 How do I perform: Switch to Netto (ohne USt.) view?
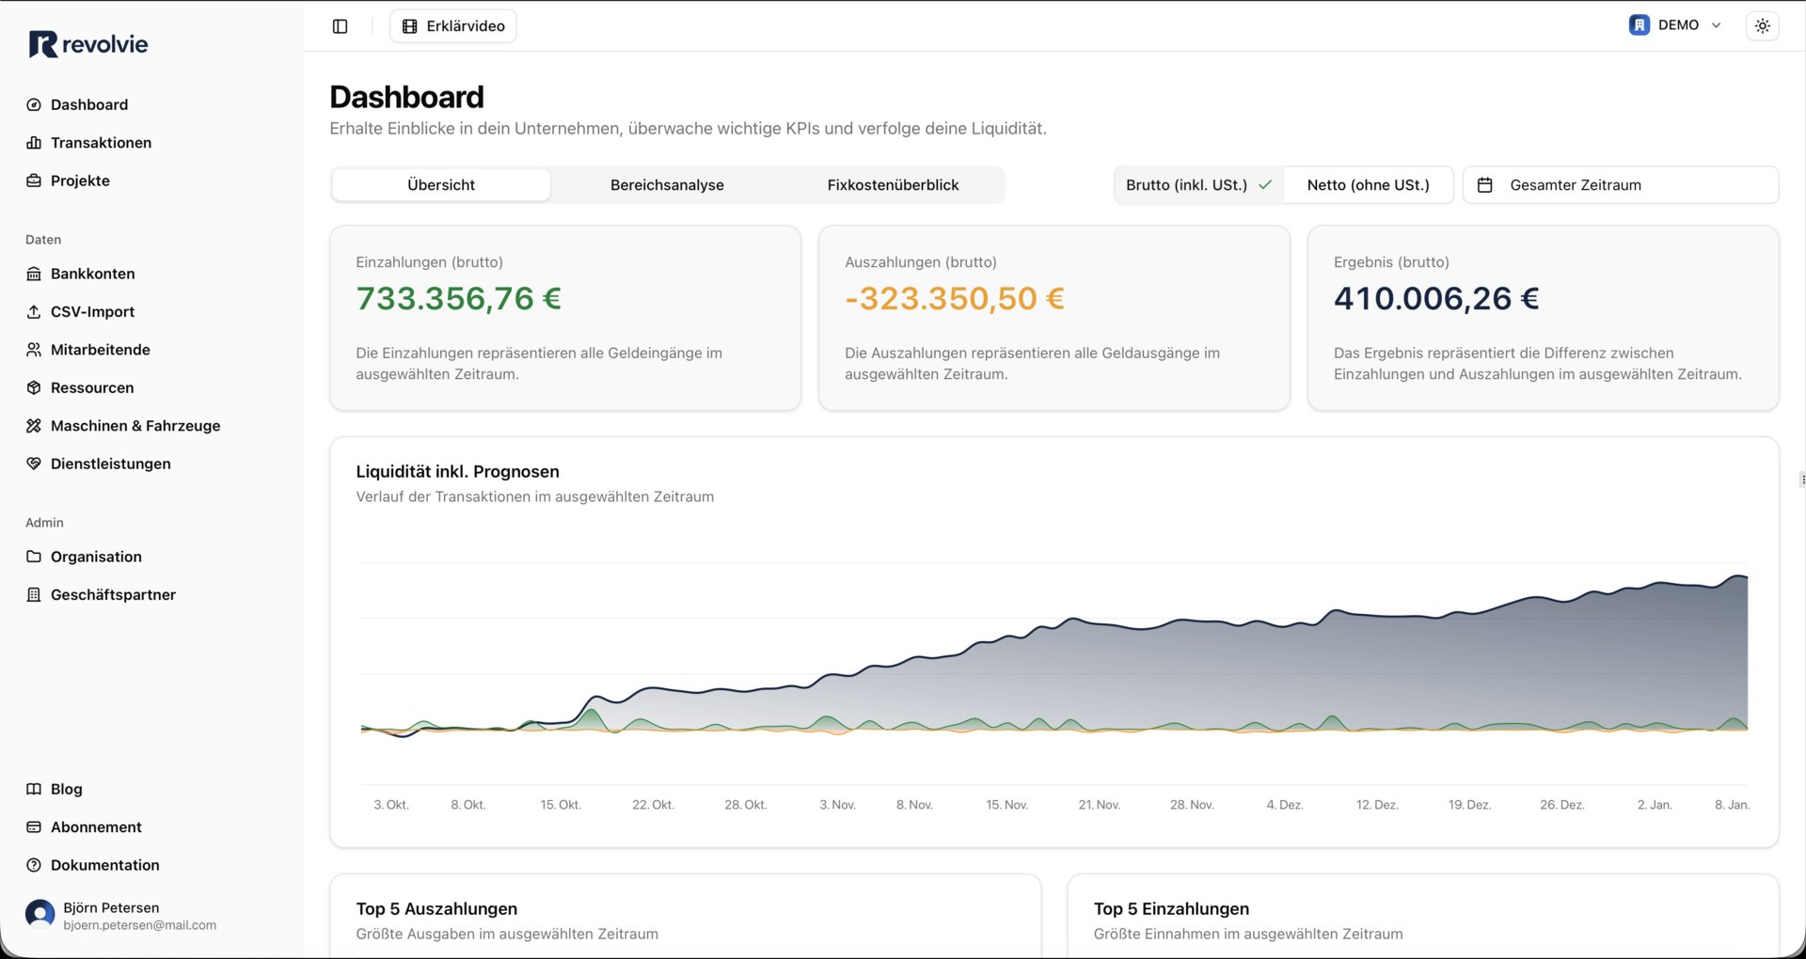point(1368,185)
